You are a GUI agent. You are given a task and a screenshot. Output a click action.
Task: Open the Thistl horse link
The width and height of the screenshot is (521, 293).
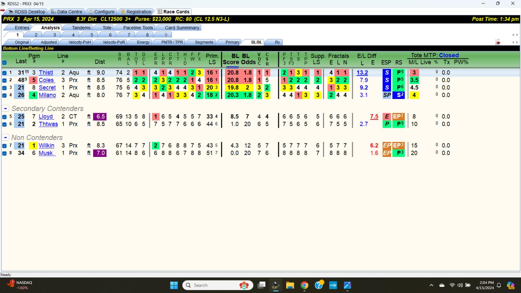point(46,73)
